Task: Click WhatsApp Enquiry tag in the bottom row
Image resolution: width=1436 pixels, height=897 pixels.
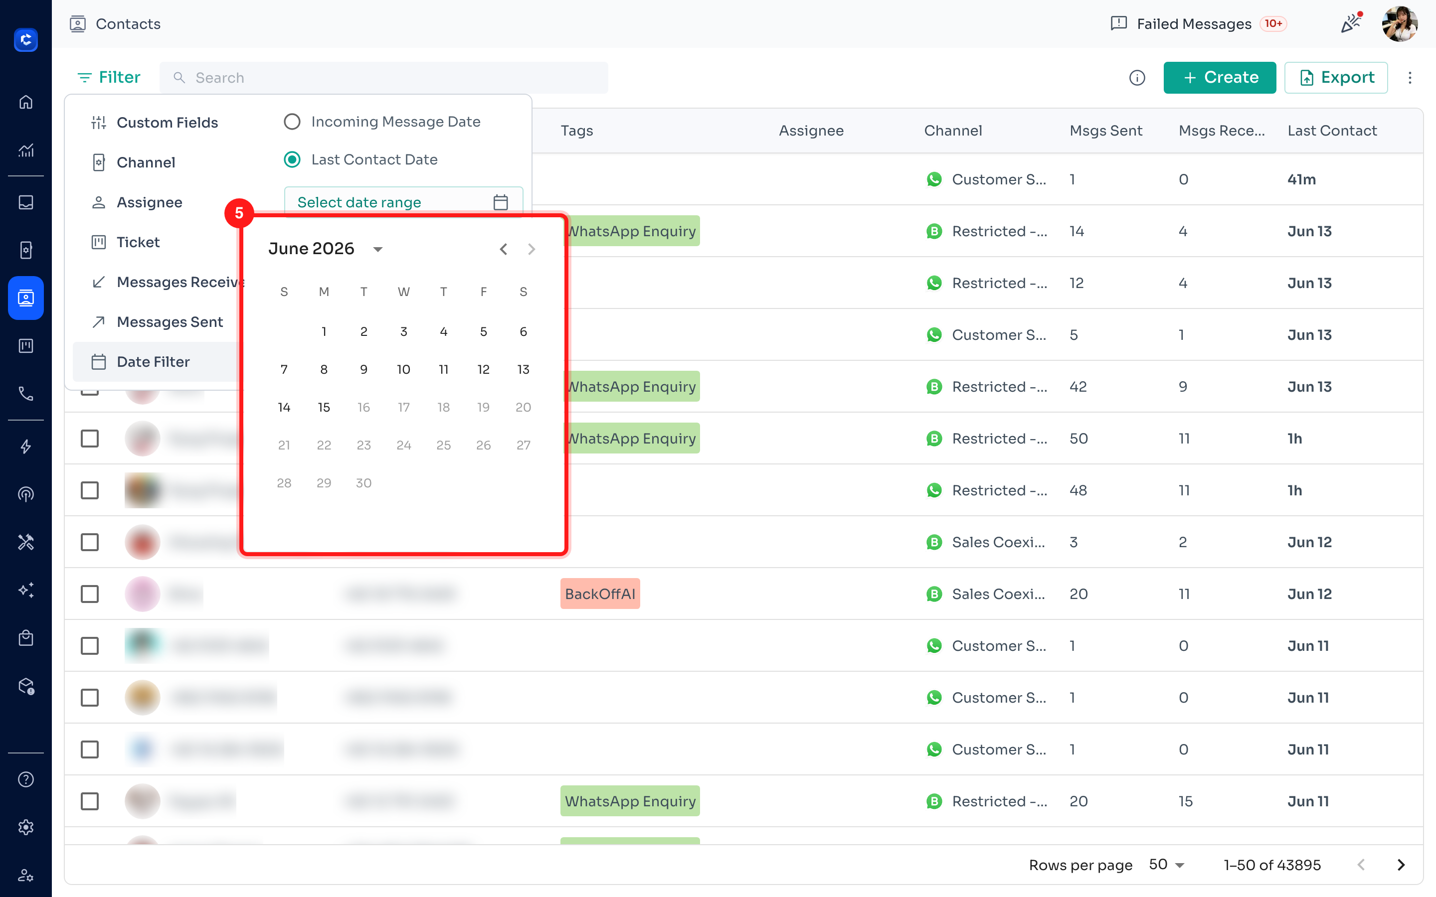Action: pyautogui.click(x=630, y=801)
